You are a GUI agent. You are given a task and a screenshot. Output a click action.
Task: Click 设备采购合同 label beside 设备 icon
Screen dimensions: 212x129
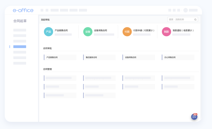[101, 30]
